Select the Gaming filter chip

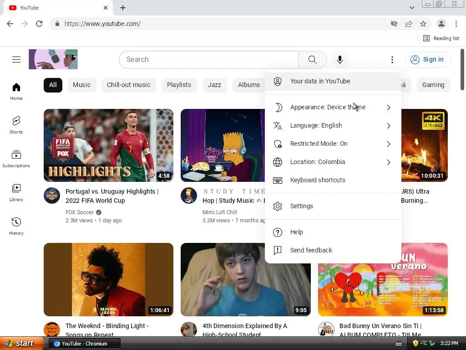tap(433, 85)
